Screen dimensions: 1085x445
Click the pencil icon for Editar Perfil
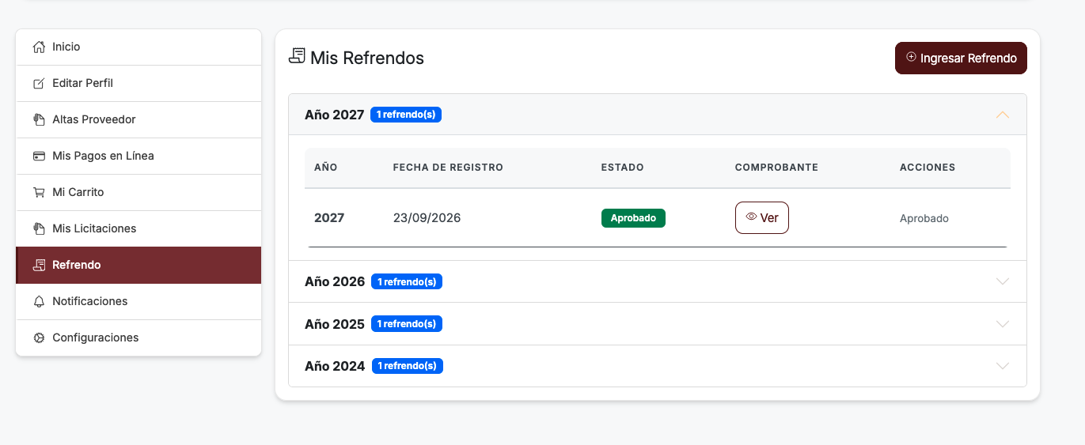(x=39, y=84)
